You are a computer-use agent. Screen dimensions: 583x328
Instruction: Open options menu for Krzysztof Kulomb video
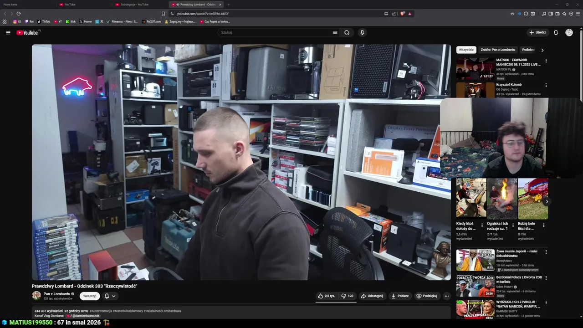[x=546, y=85]
